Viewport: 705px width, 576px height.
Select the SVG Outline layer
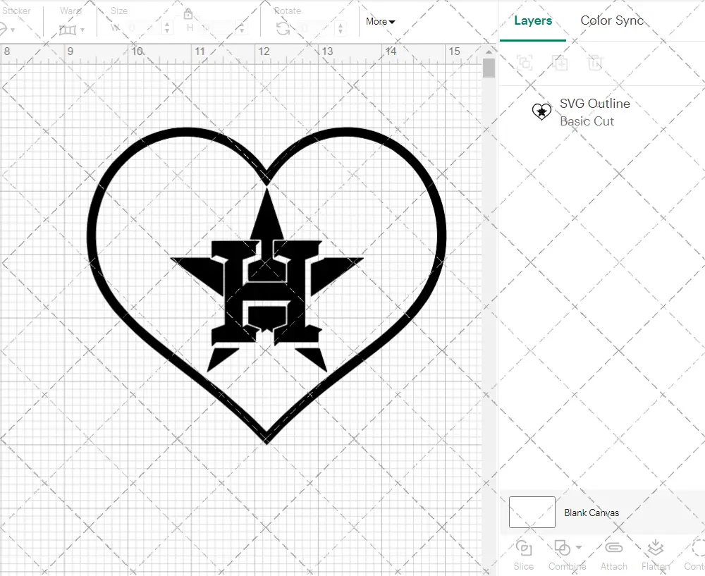[x=594, y=112]
